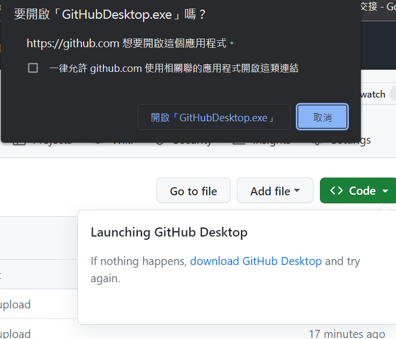Cancel the open application dialog

pos(322,117)
